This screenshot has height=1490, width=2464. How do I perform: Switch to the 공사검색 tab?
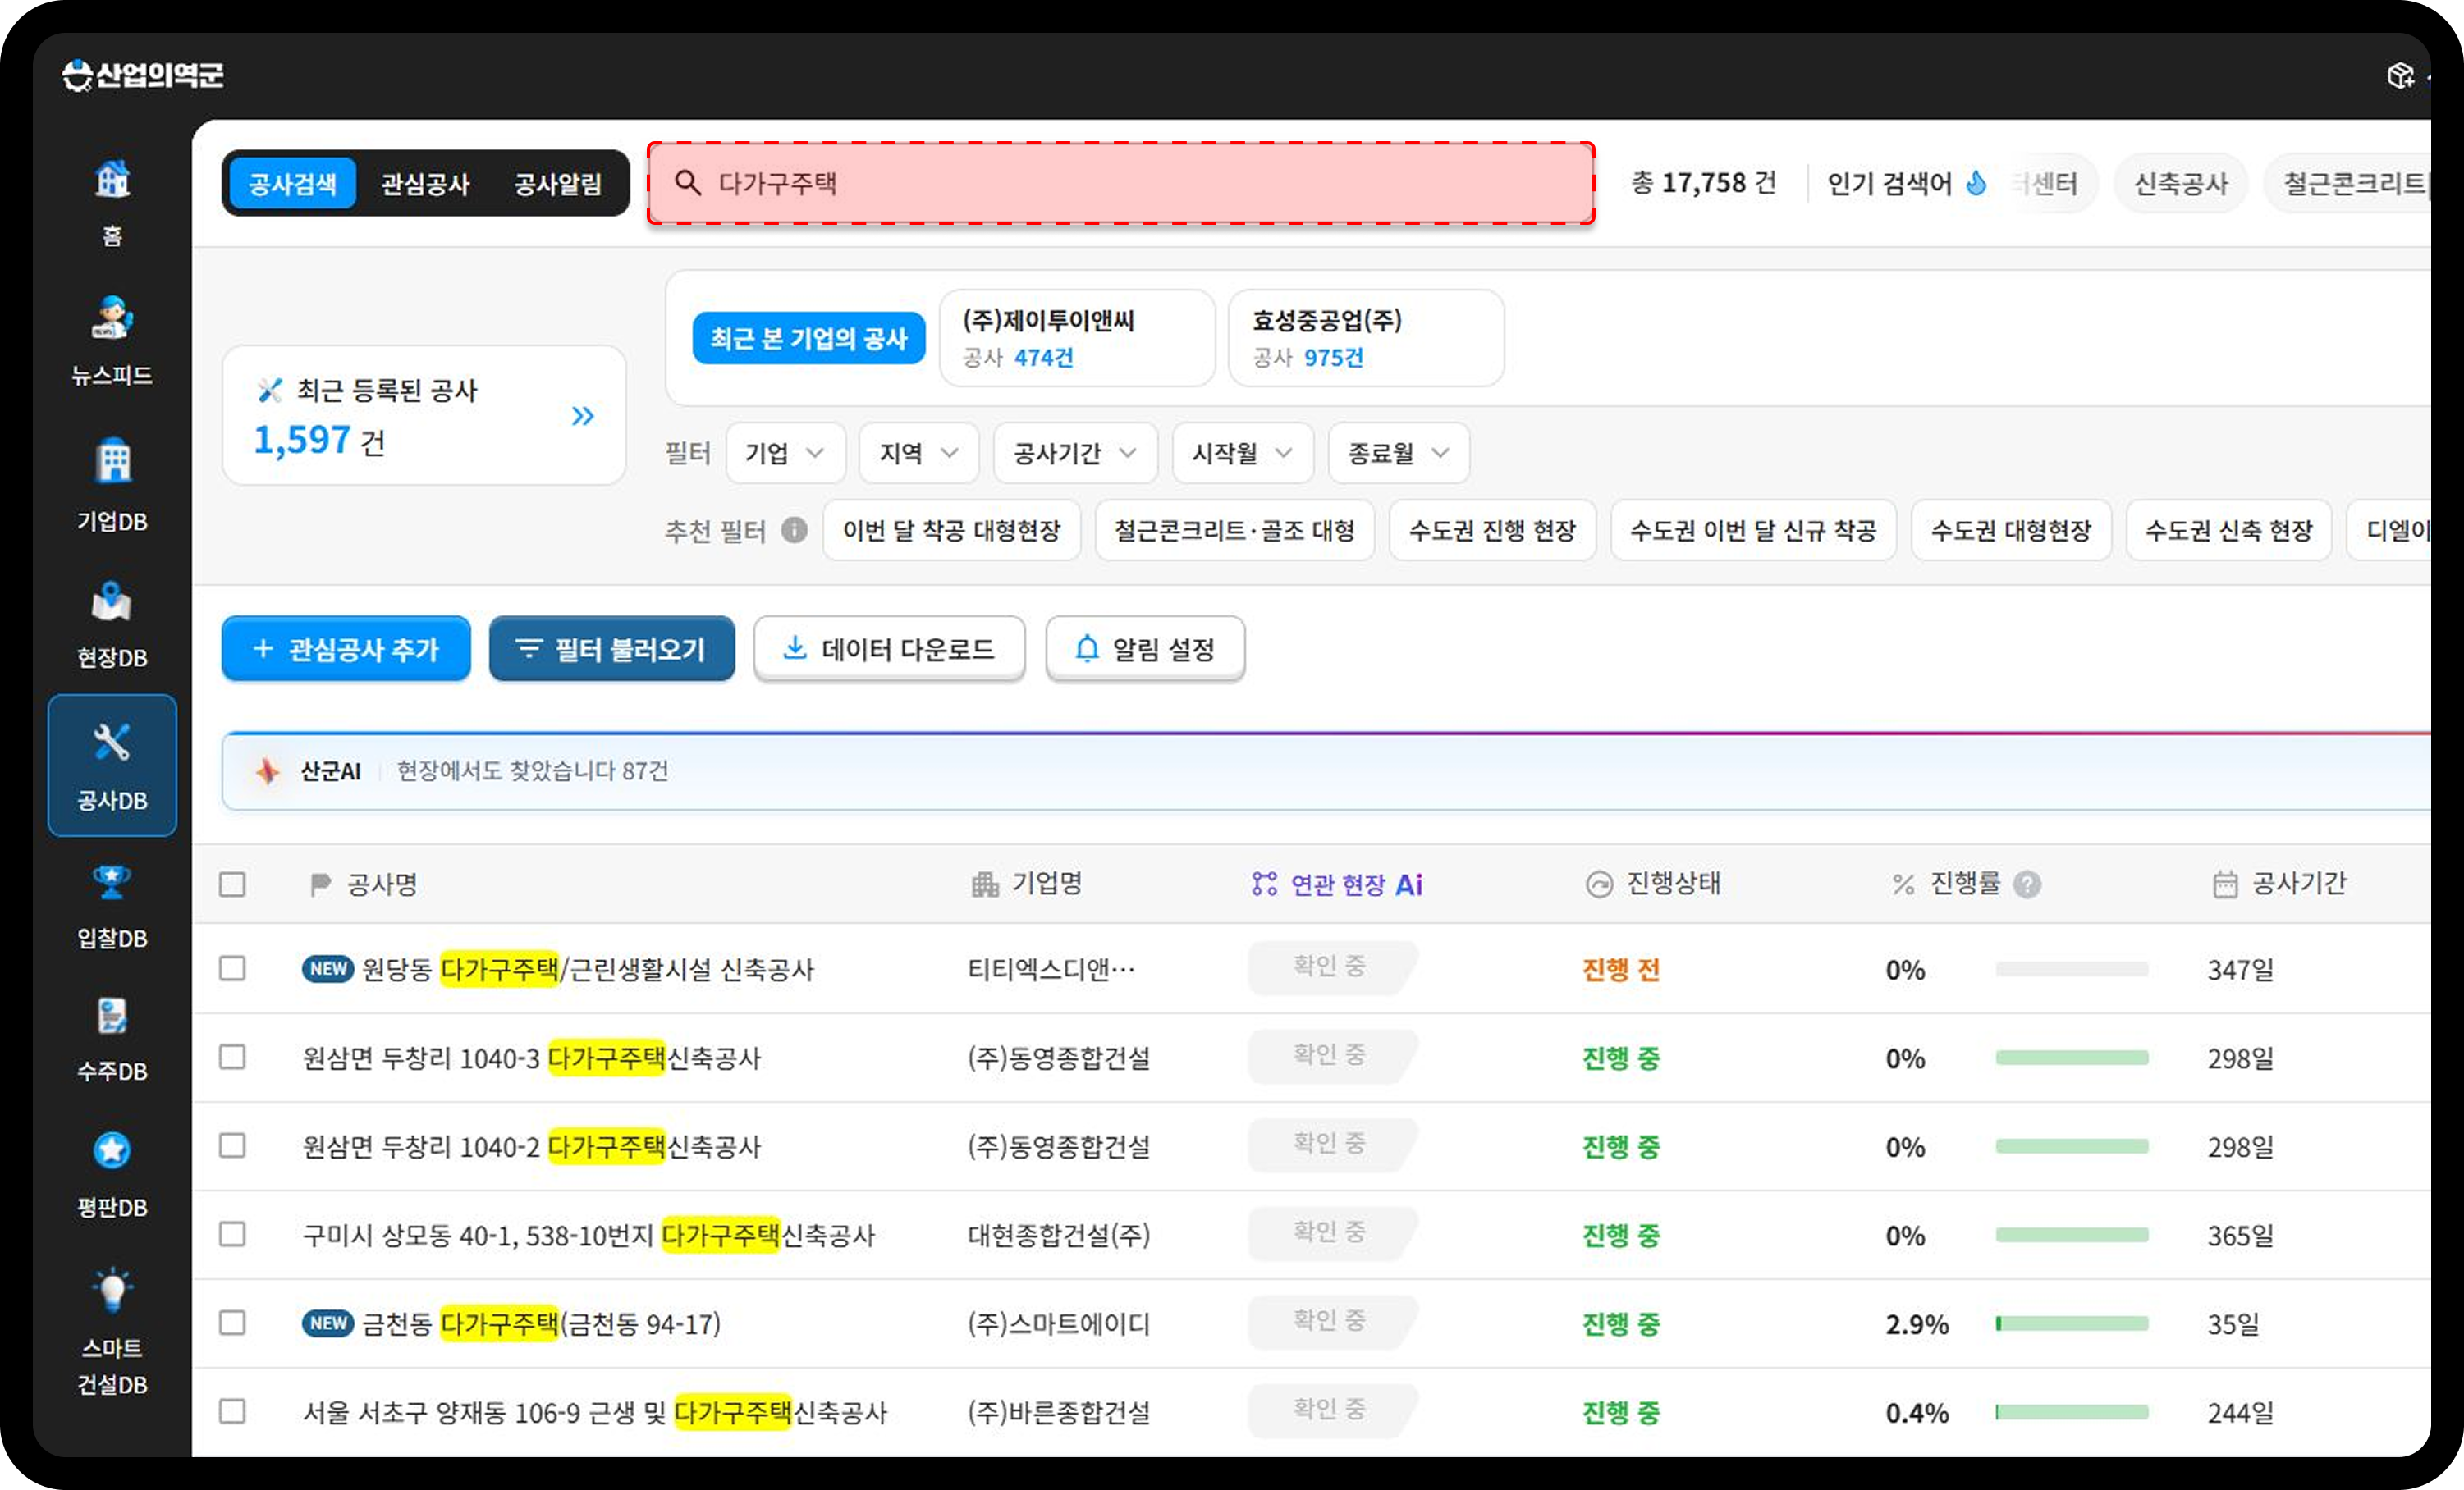point(292,184)
